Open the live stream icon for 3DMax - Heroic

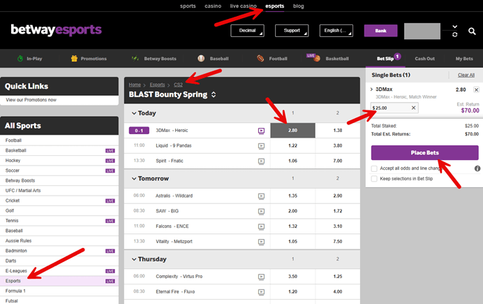[x=261, y=130]
